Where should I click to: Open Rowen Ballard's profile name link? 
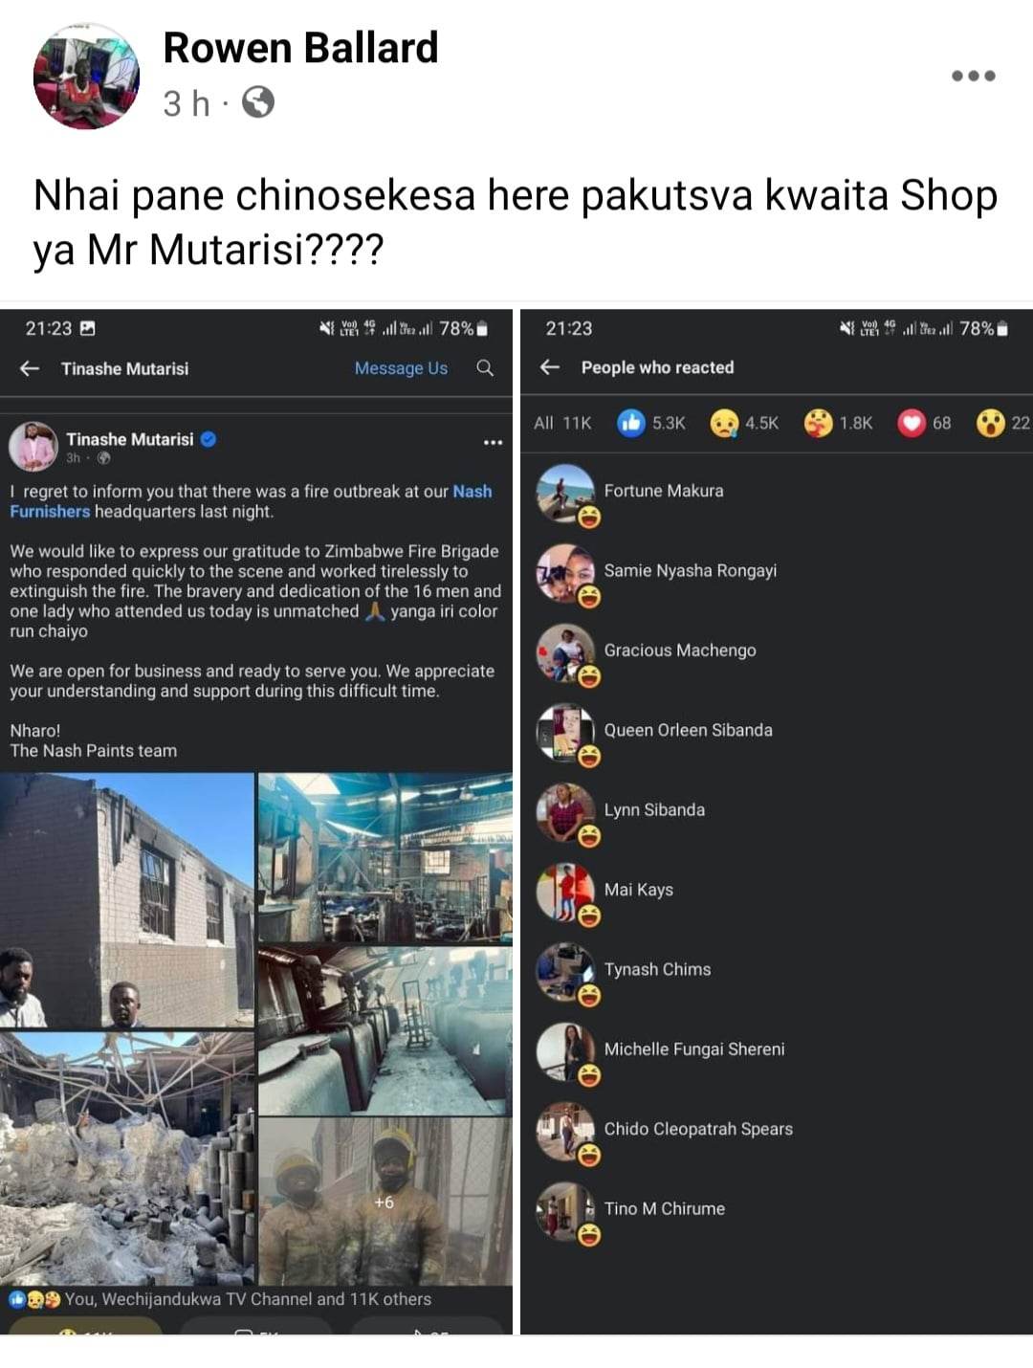[x=300, y=47]
